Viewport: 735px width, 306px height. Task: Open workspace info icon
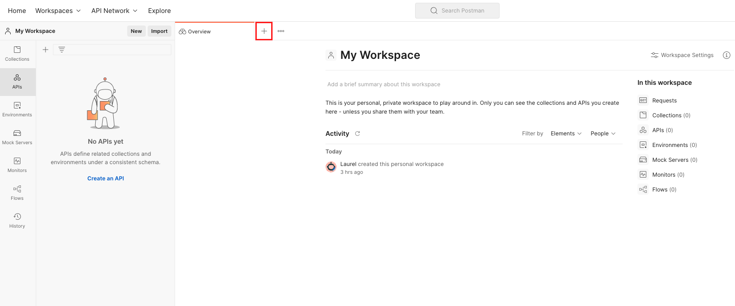tap(727, 55)
